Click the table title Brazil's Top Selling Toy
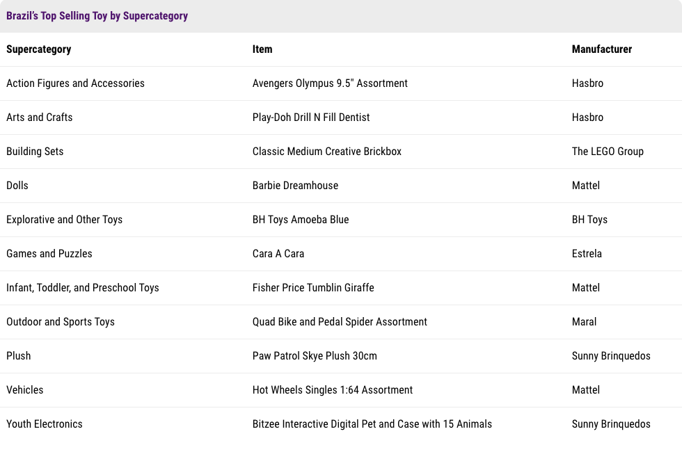Viewport: 682px width, 452px height. pos(97,16)
